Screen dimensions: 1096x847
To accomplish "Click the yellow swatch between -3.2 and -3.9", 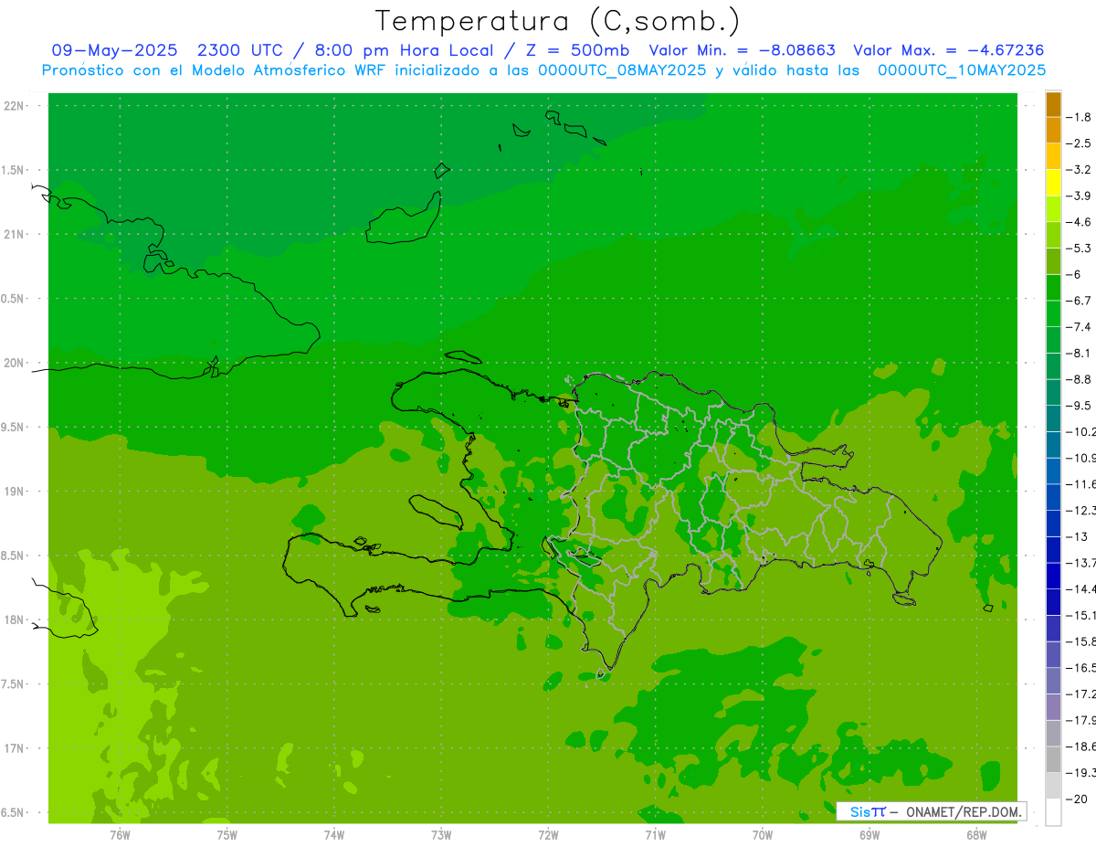I will point(1053,183).
